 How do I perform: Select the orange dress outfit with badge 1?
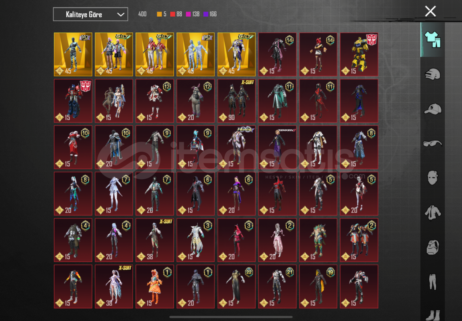pyautogui.click(x=155, y=287)
